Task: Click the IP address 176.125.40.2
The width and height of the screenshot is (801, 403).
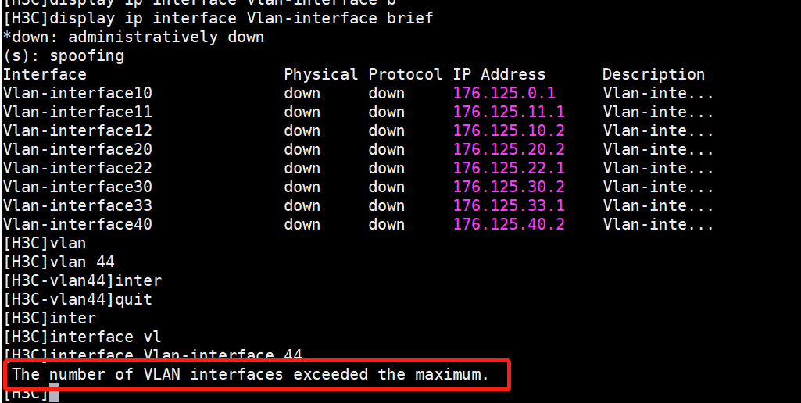Action: [x=509, y=225]
